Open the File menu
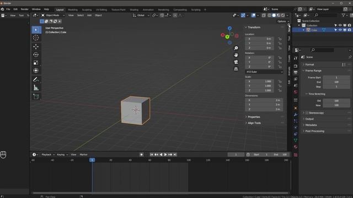Viewport: 353px width, 198px height. tap(8, 9)
